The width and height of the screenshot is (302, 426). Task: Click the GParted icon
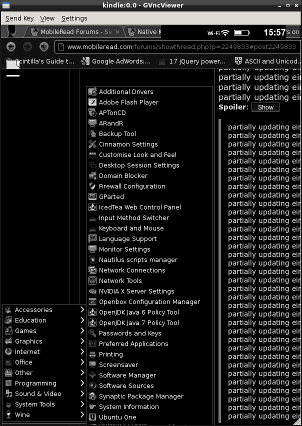coord(92,196)
